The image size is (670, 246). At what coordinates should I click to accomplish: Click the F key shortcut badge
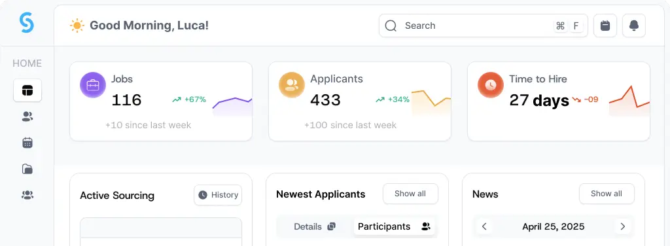(576, 26)
